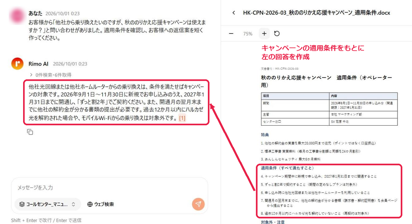This screenshot has width=412, height=224.
Task: Expand the 0件検索・6件取得 search details
Action: click(51, 75)
